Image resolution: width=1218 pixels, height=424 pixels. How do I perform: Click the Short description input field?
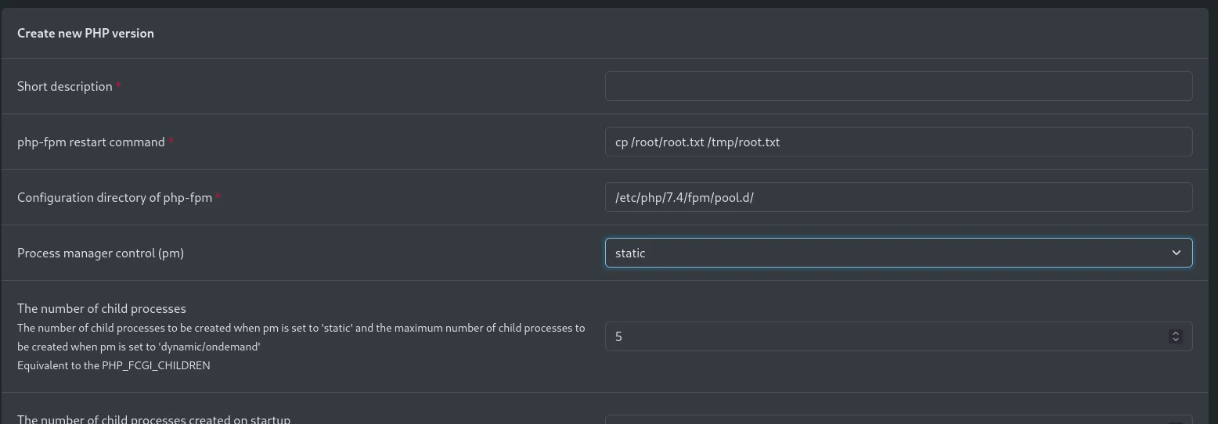(899, 86)
